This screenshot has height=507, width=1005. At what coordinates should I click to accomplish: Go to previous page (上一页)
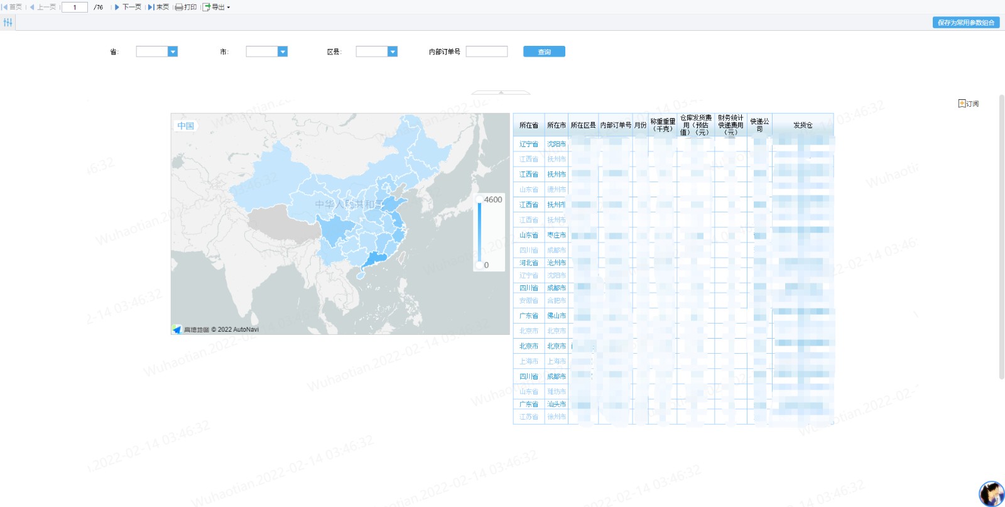point(43,7)
